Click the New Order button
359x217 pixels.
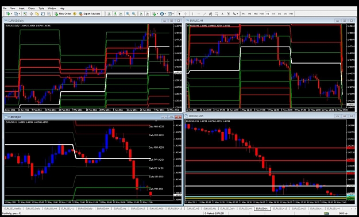coord(63,14)
